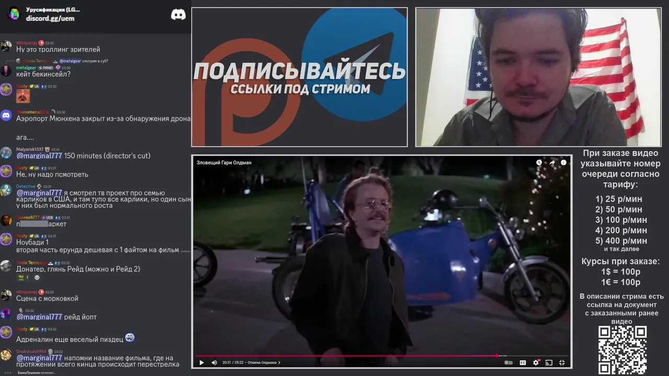Click Detective's avatar
Image resolution: width=669 pixels, height=376 pixels.
coord(6,190)
